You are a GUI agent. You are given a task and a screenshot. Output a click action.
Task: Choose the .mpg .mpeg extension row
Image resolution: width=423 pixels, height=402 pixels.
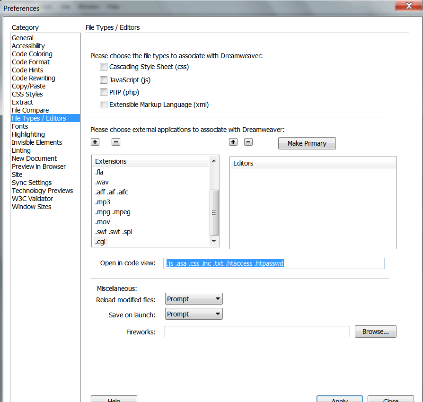[x=151, y=212]
